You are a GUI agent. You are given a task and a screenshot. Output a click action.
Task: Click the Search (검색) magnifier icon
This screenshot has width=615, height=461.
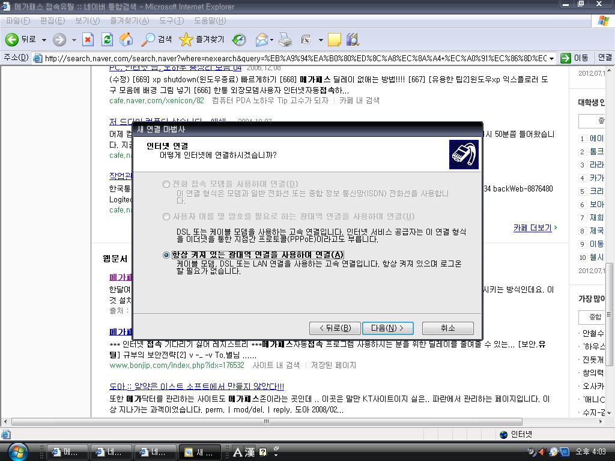click(x=148, y=39)
